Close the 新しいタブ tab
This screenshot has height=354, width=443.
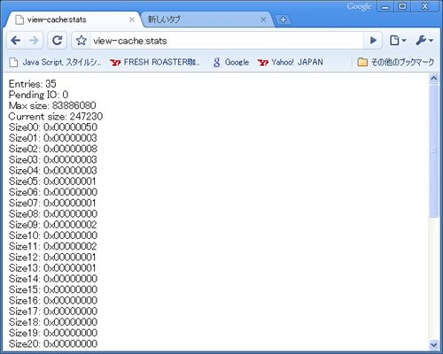263,19
